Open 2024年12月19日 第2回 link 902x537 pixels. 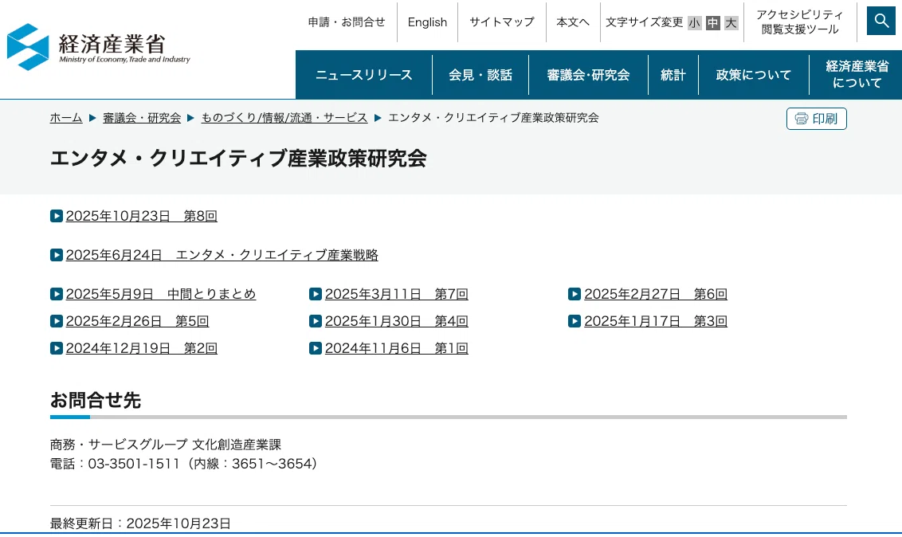[142, 348]
